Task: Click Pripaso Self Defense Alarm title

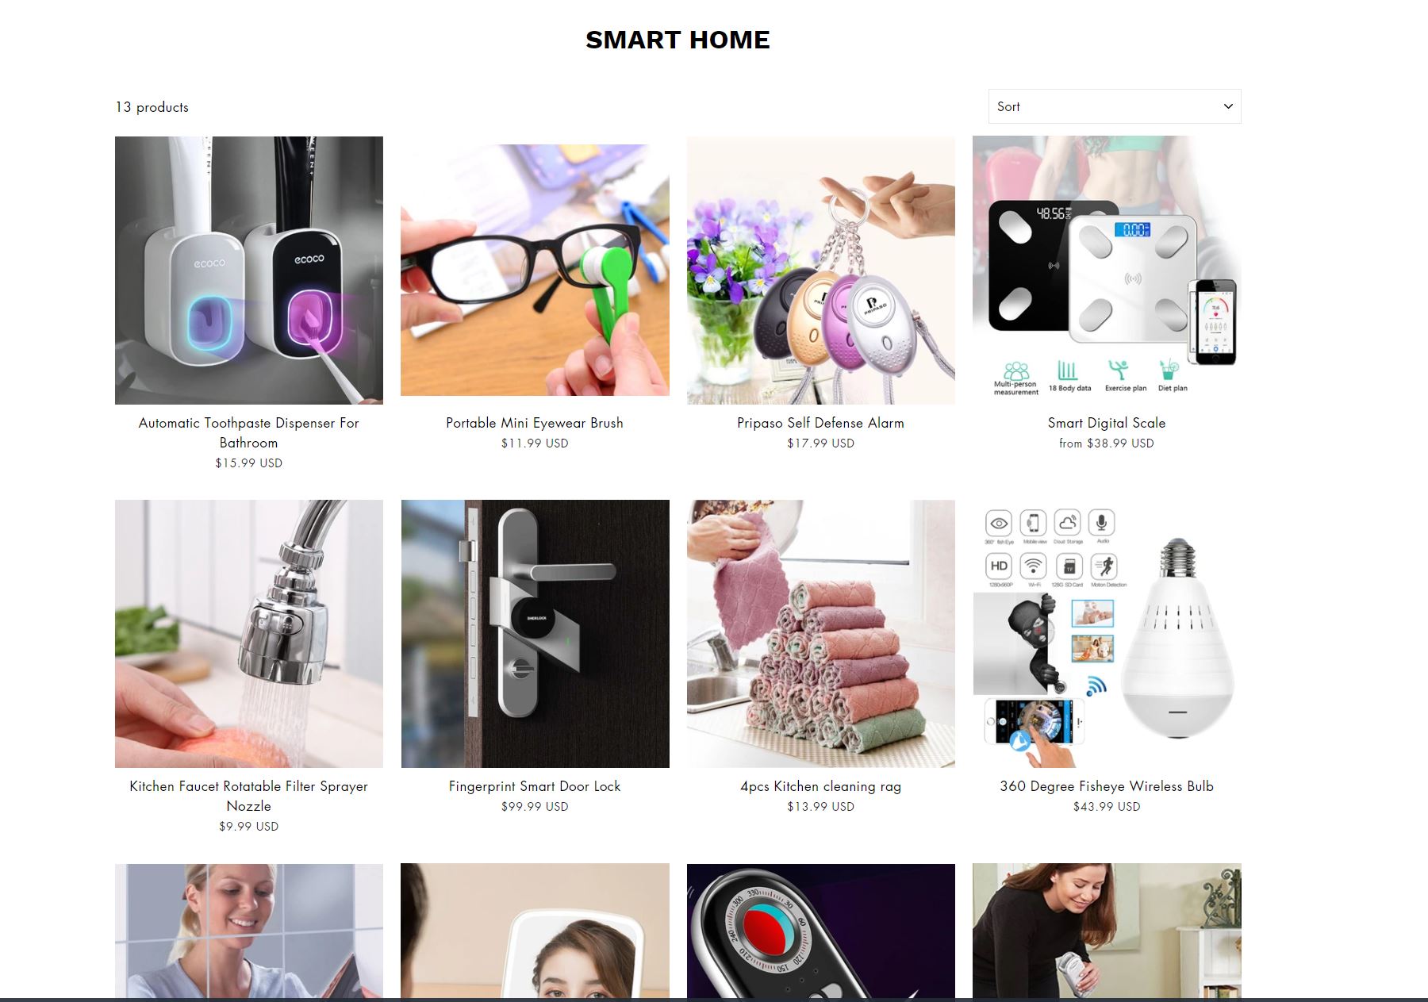Action: click(x=821, y=423)
